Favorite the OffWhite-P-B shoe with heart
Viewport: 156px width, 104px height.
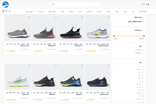click(x=82, y=17)
